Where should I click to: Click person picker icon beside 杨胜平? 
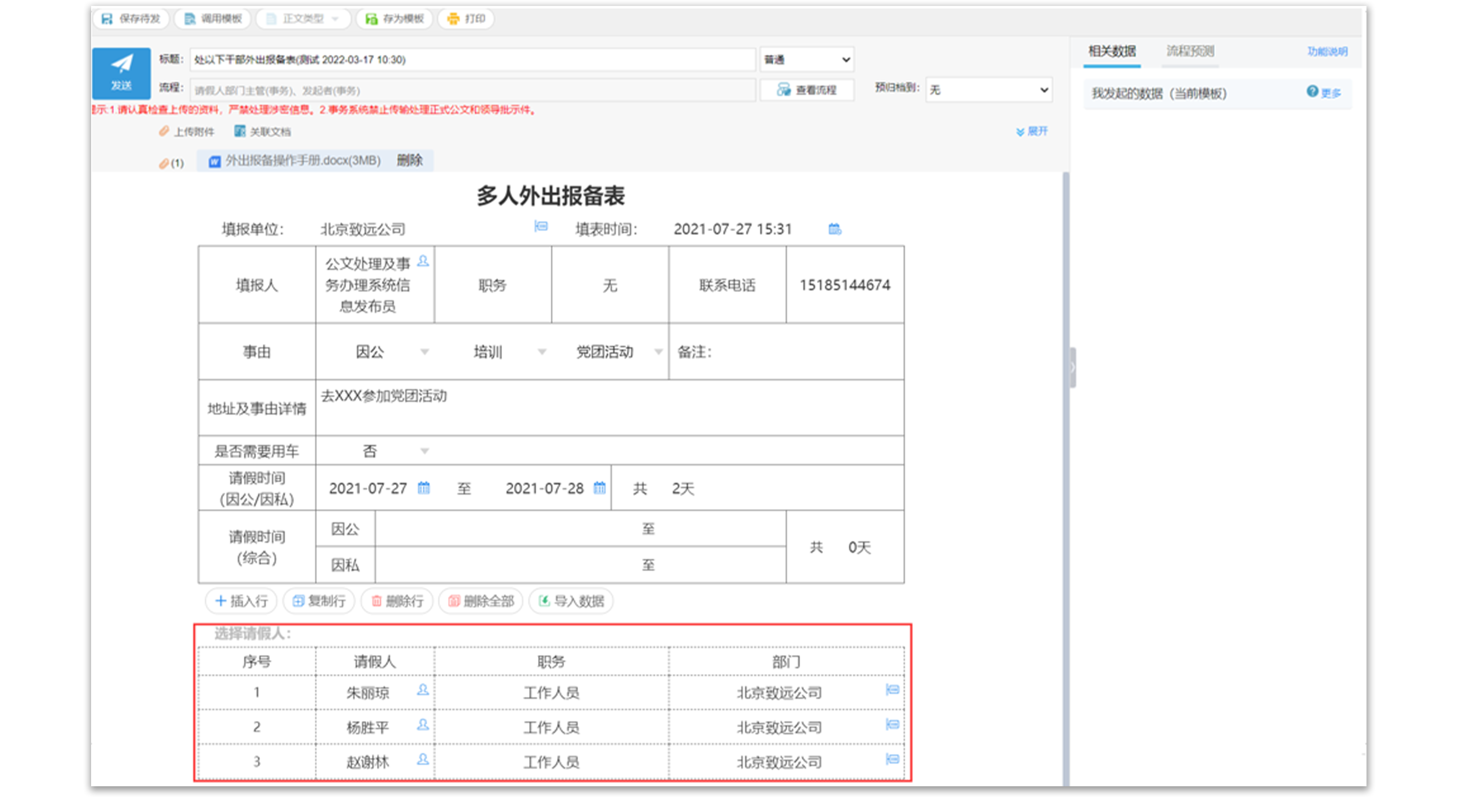click(x=423, y=724)
